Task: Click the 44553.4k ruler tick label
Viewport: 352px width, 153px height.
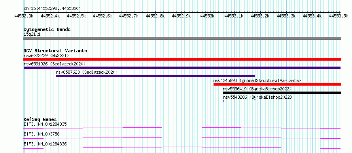Action: [x=312, y=16]
